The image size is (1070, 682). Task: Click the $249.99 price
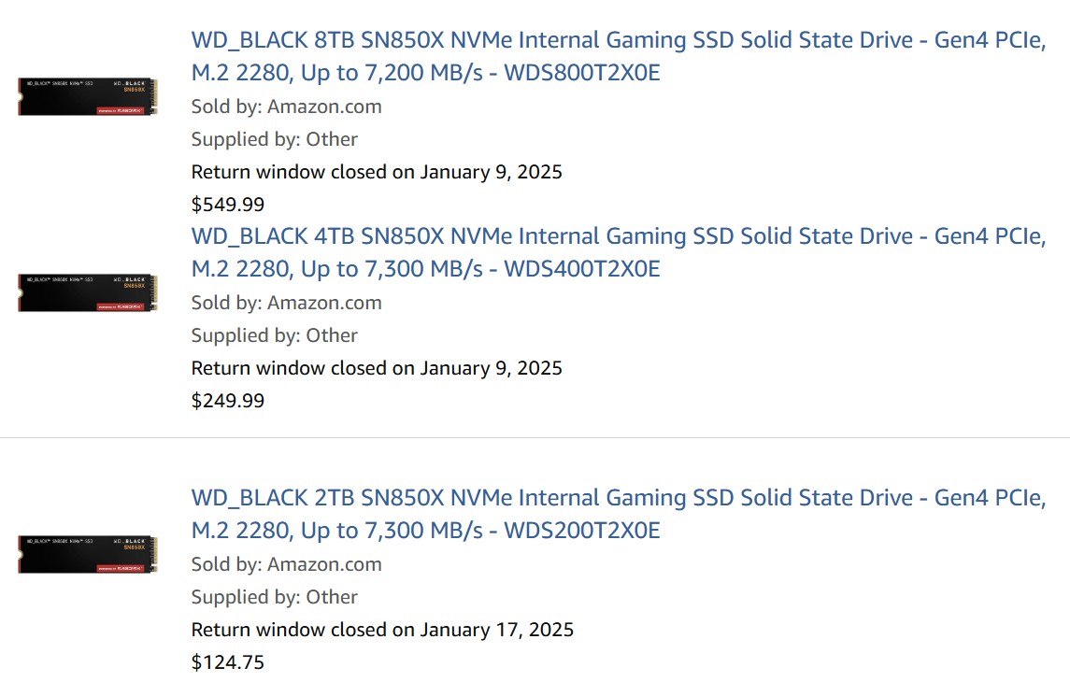(228, 401)
